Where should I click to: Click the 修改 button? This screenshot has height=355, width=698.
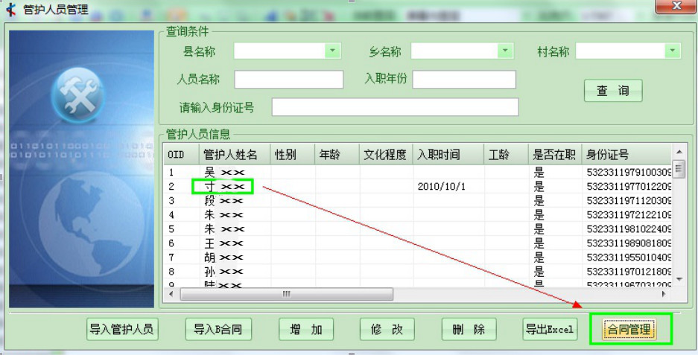pyautogui.click(x=387, y=329)
